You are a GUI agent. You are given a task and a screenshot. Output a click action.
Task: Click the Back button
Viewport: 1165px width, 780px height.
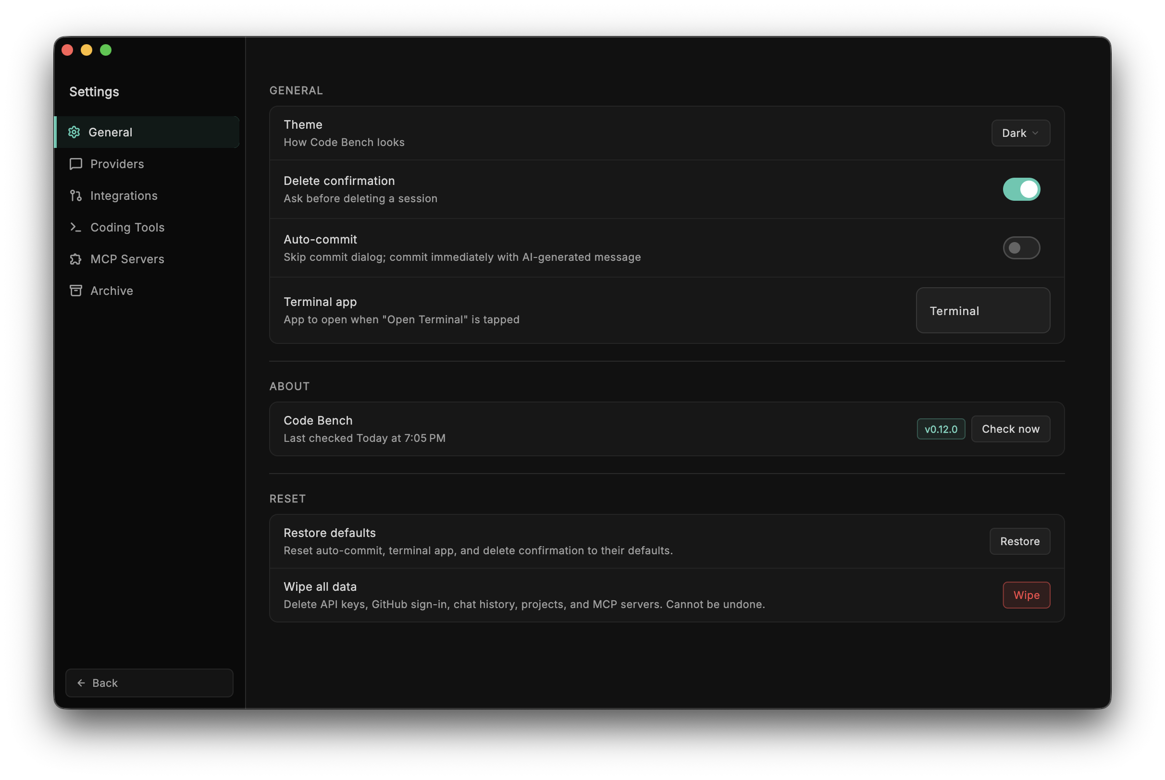(x=149, y=683)
